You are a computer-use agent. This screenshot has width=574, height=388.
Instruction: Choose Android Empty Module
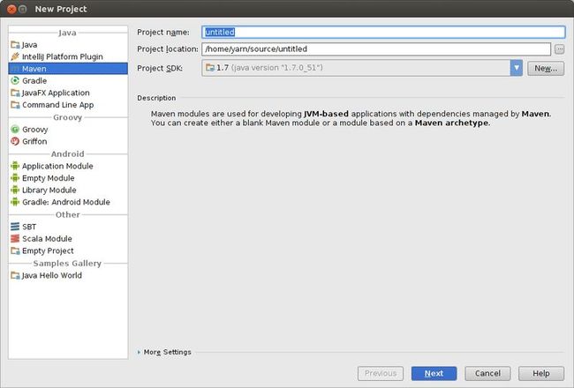tap(68, 178)
